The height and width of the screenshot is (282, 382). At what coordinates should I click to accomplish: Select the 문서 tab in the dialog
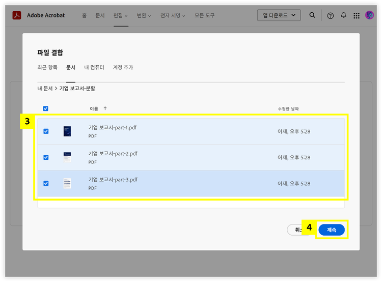pos(71,68)
